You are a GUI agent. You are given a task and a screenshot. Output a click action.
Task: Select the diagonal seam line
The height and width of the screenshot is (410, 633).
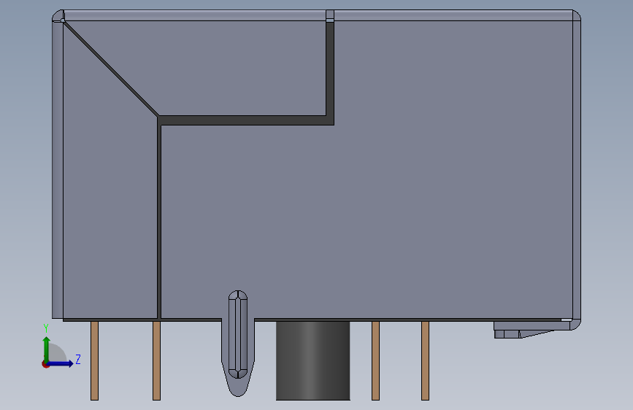point(110,69)
